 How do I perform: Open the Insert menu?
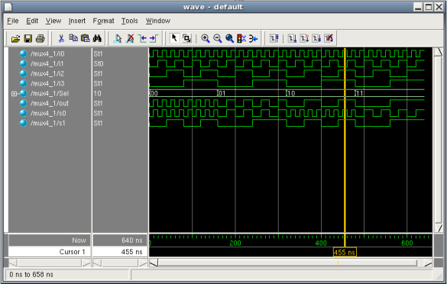tap(77, 21)
